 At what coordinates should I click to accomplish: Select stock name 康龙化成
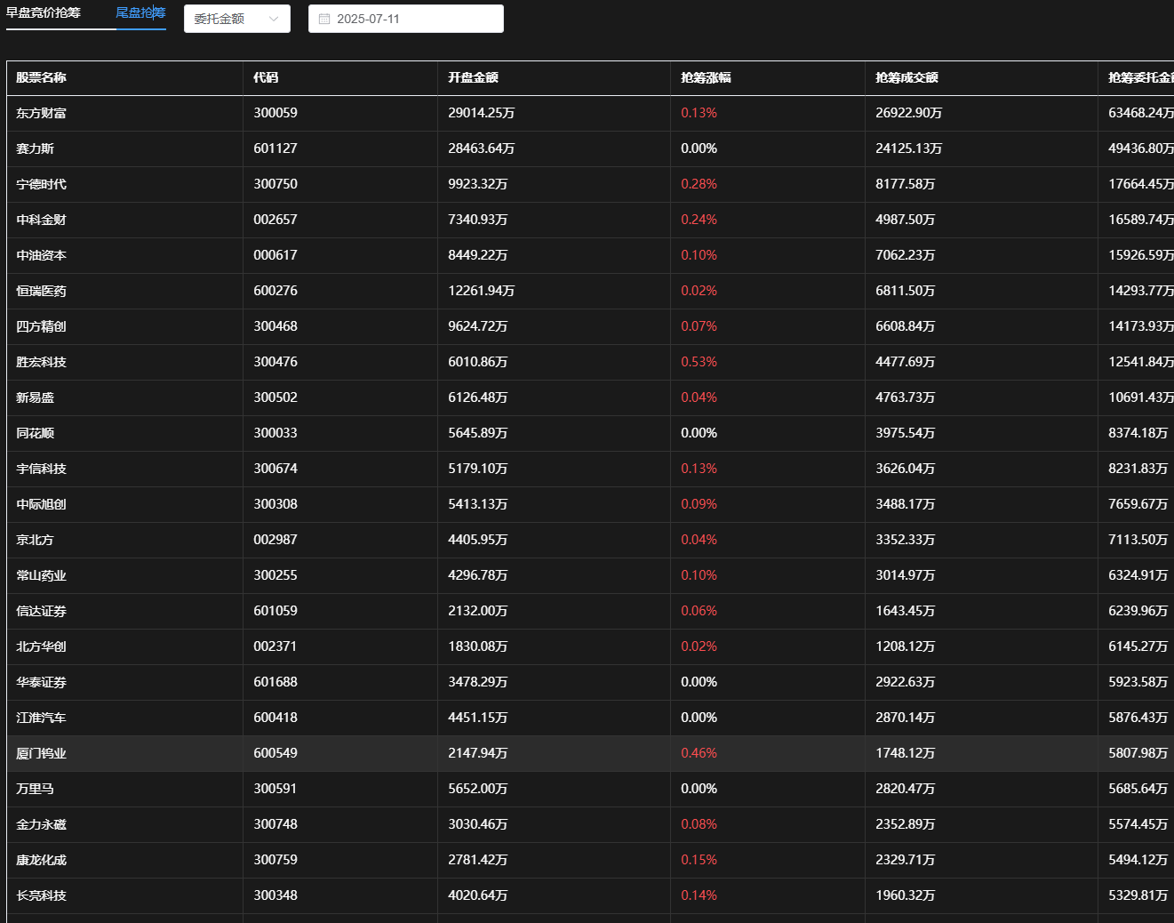42,861
